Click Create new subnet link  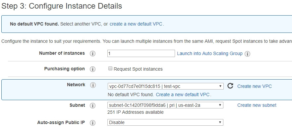[x=257, y=105]
